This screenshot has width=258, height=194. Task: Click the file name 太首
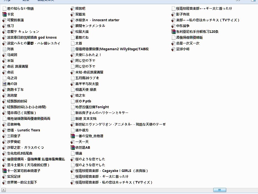click(x=79, y=43)
